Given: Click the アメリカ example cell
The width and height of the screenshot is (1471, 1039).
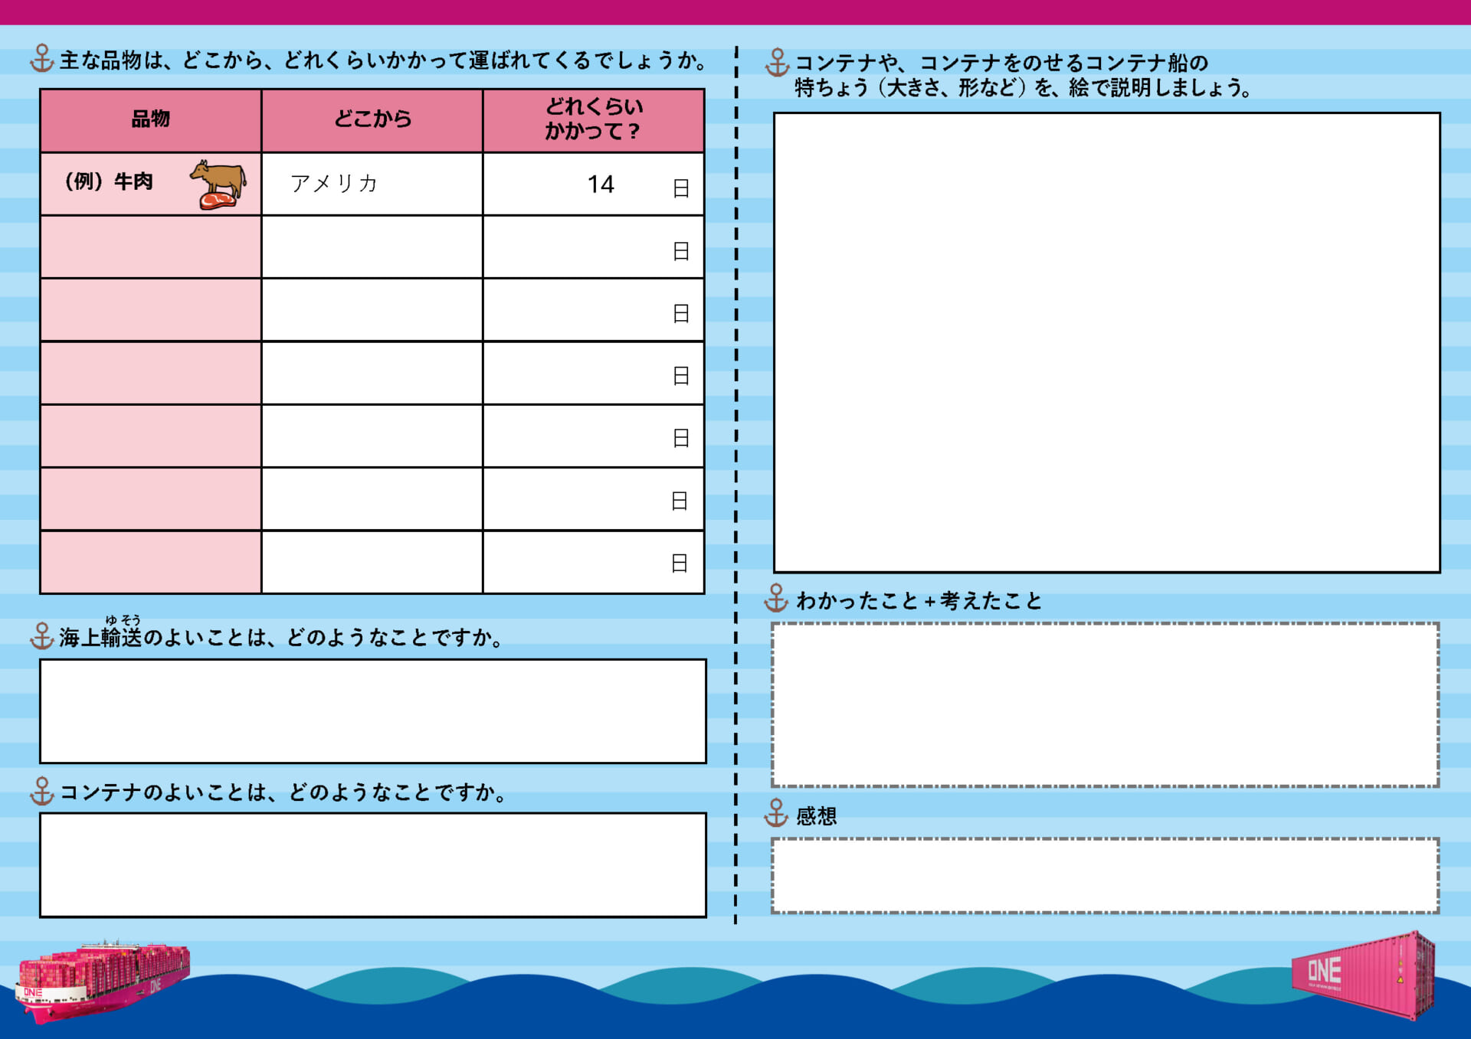Looking at the screenshot, I should [372, 184].
